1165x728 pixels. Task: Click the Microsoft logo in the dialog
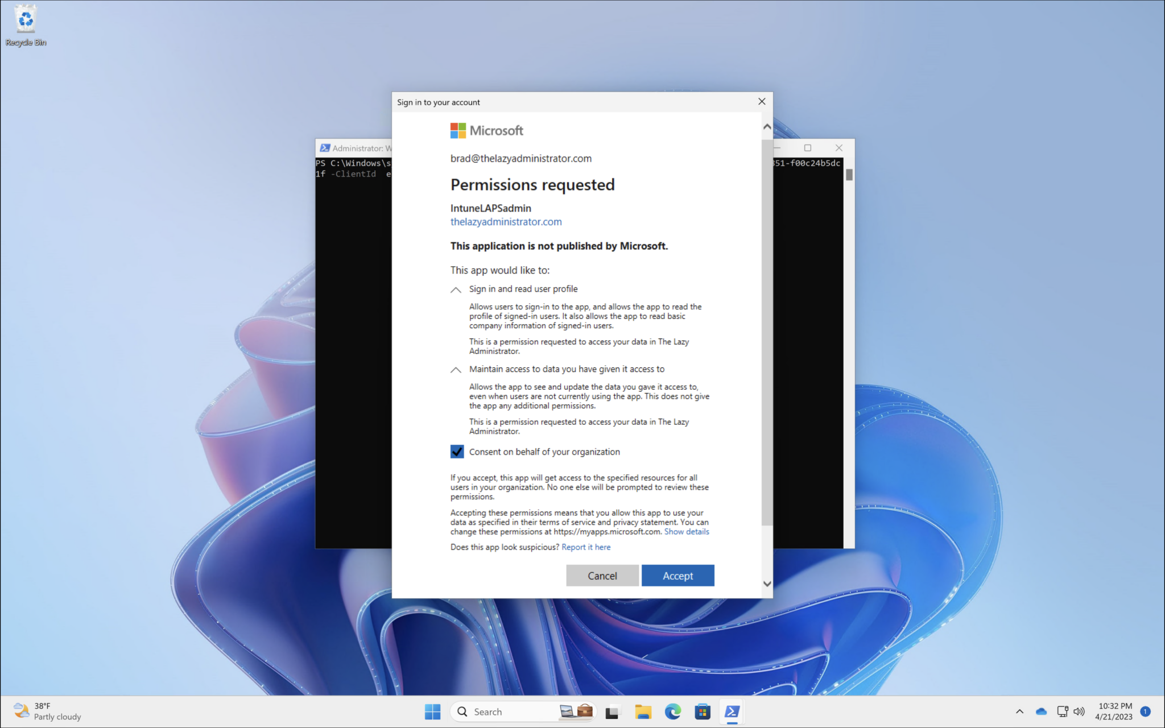[x=486, y=131]
